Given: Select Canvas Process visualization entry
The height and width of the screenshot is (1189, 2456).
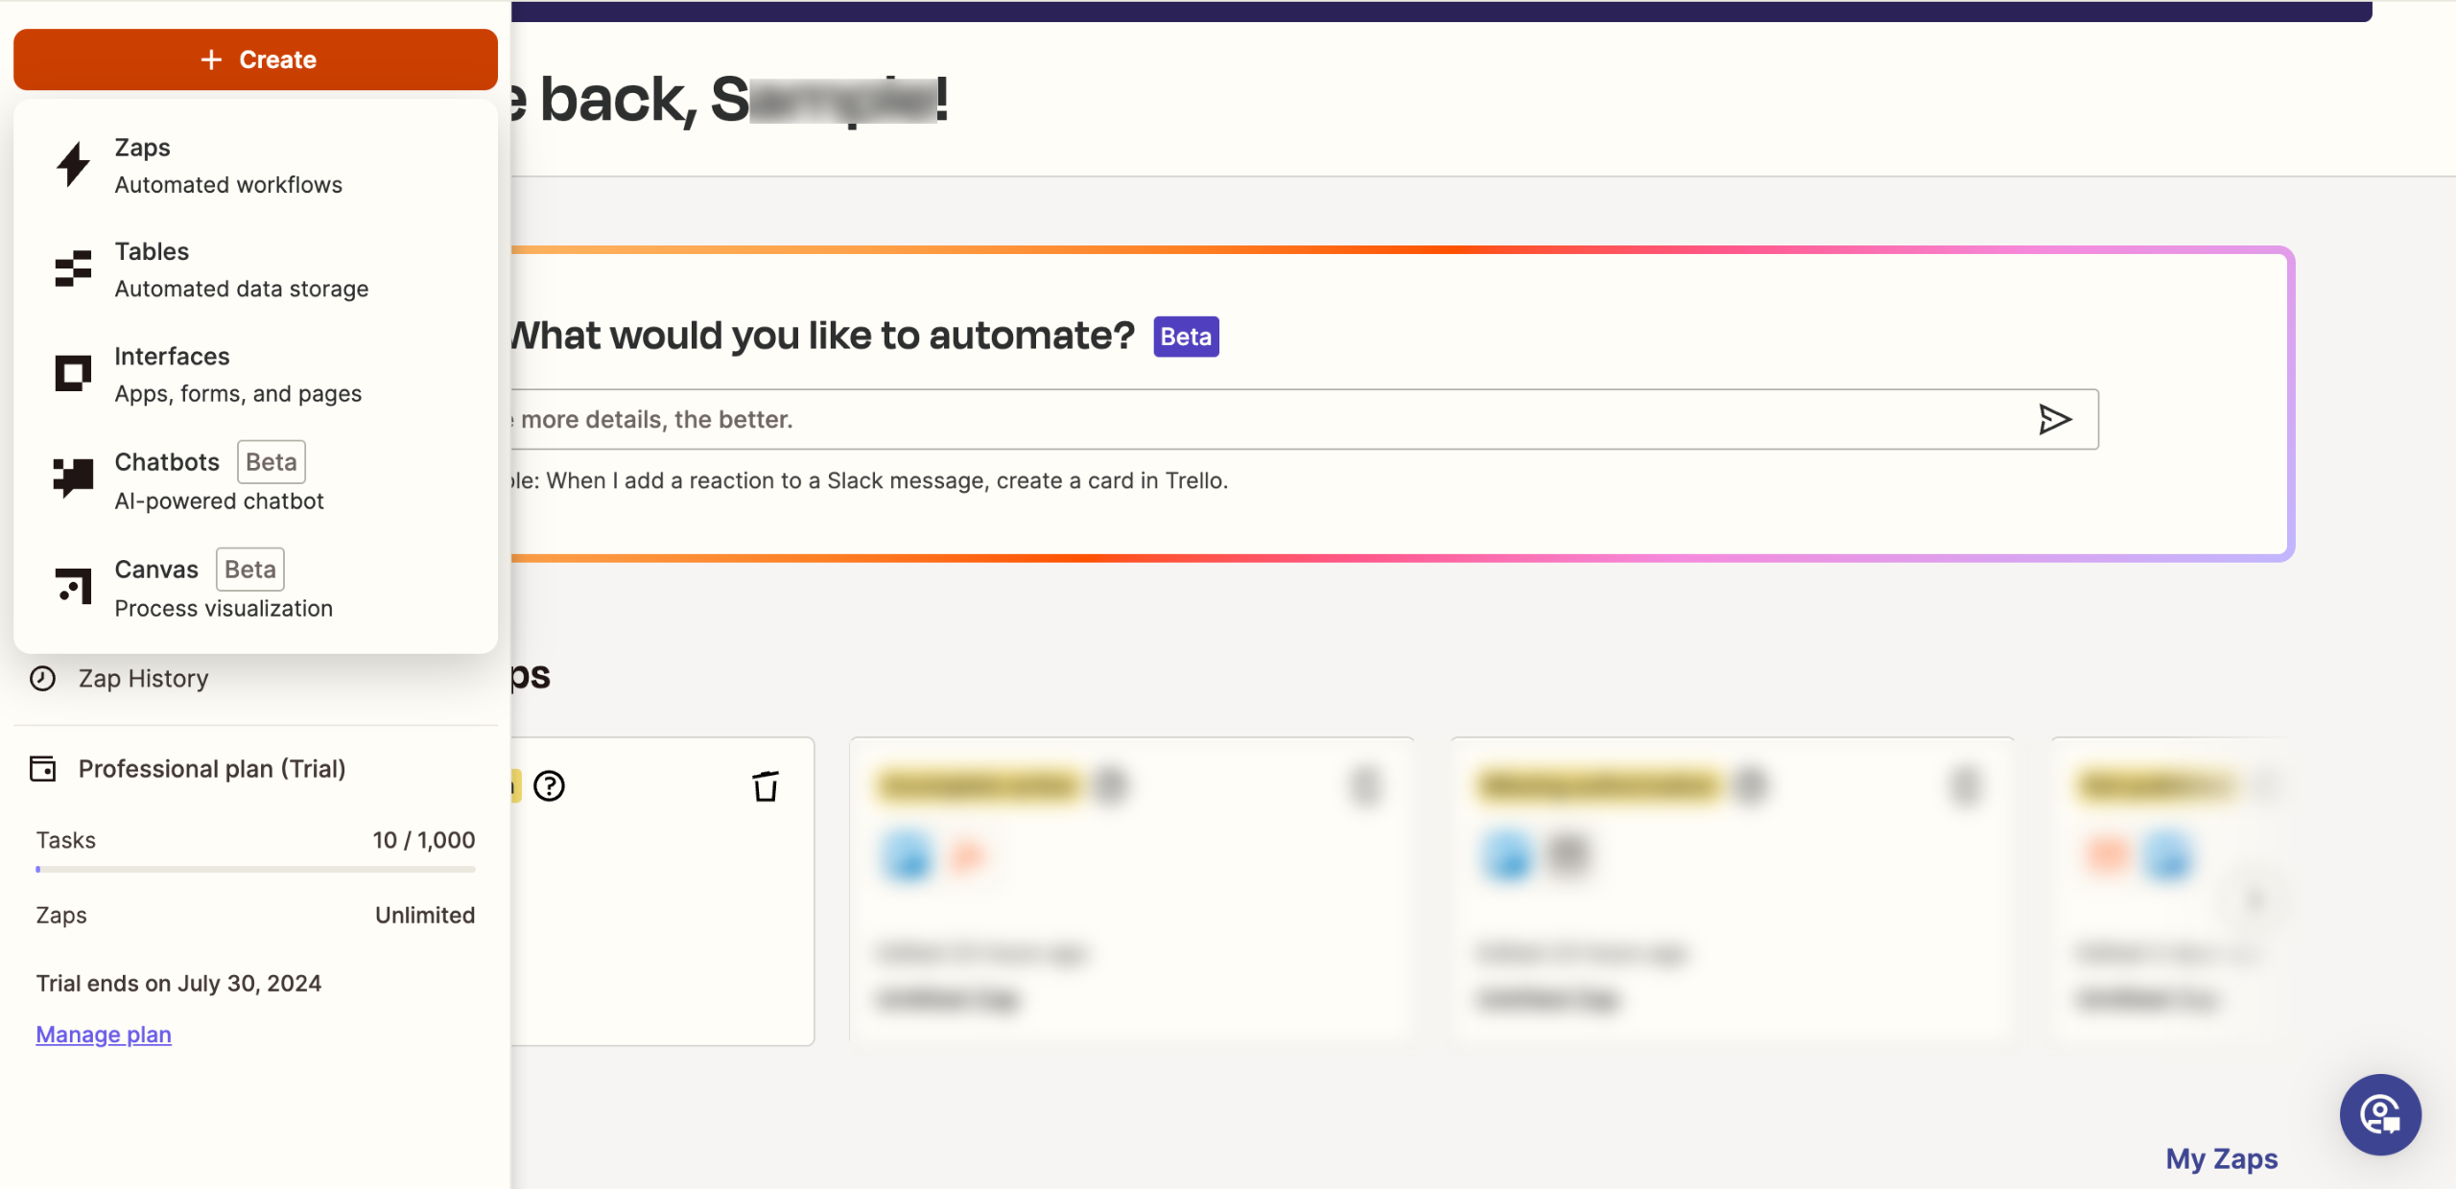Looking at the screenshot, I should tap(224, 588).
